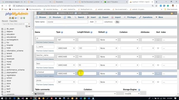Viewport: 179px width, 100px height.
Task: Open new browser tab
Action: point(157,2)
